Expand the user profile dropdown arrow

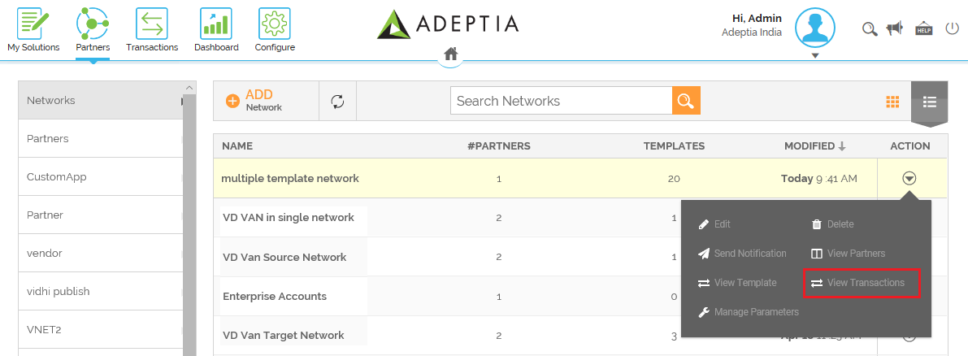[x=815, y=55]
